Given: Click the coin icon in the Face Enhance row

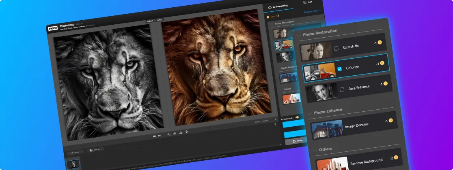Looking at the screenshot, I should pos(385,83).
